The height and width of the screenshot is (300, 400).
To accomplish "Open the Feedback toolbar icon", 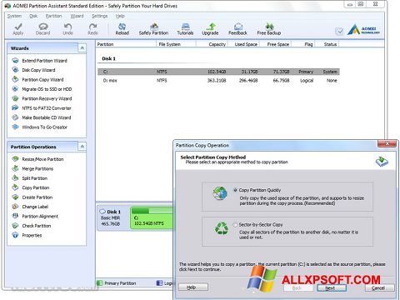I will click(x=237, y=29).
